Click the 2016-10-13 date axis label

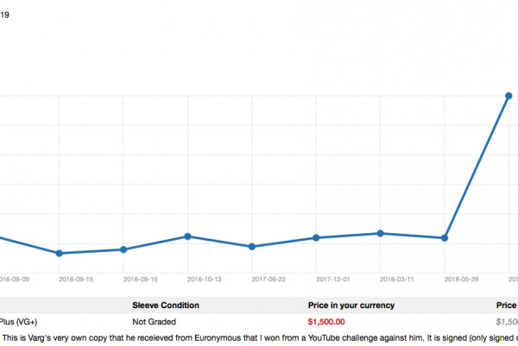tap(187, 280)
